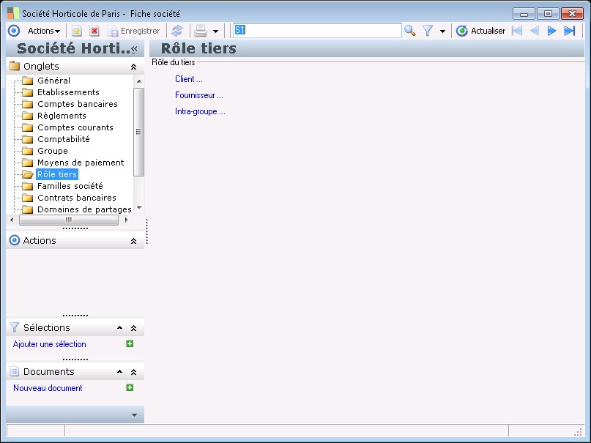591x443 pixels.
Task: Open the Actions dropdown menu
Action: click(x=44, y=31)
